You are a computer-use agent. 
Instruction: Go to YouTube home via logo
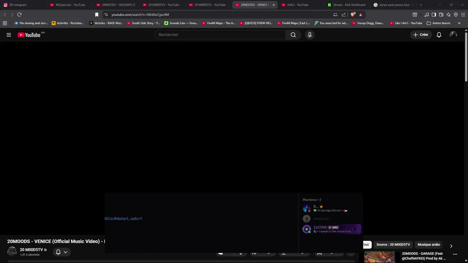29,35
